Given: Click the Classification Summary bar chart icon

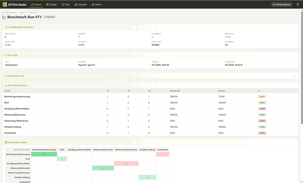Looking at the screenshot, I should 6,27.
